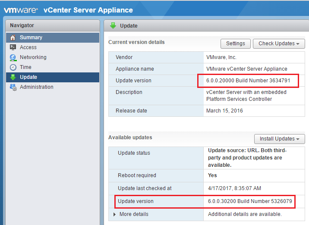Click the VMware logo

click(21, 10)
